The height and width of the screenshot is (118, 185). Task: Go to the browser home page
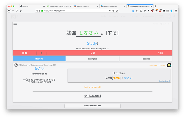point(21,11)
